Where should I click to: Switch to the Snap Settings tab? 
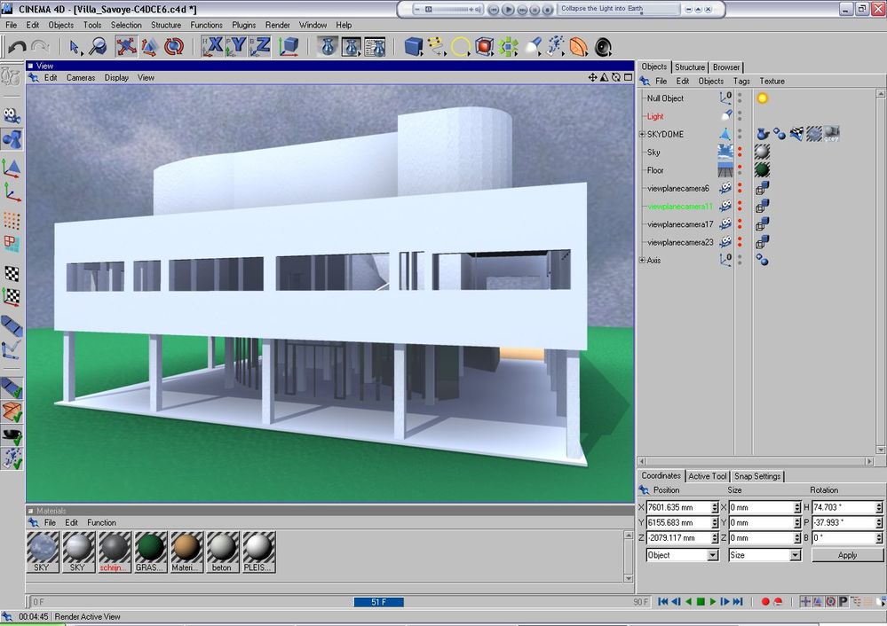pos(758,476)
